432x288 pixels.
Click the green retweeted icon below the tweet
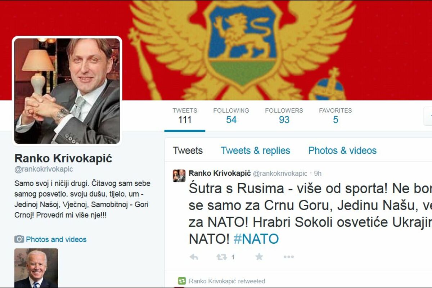point(182,281)
